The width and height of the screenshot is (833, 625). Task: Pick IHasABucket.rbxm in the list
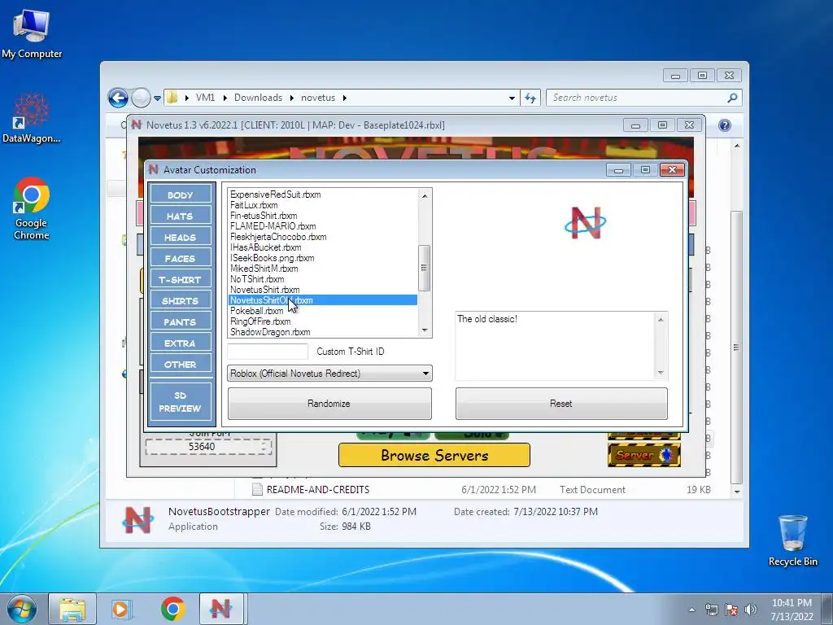pyautogui.click(x=322, y=247)
